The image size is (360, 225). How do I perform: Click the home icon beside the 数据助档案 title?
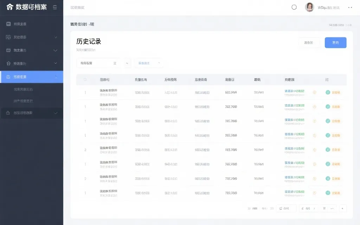tap(10, 7)
